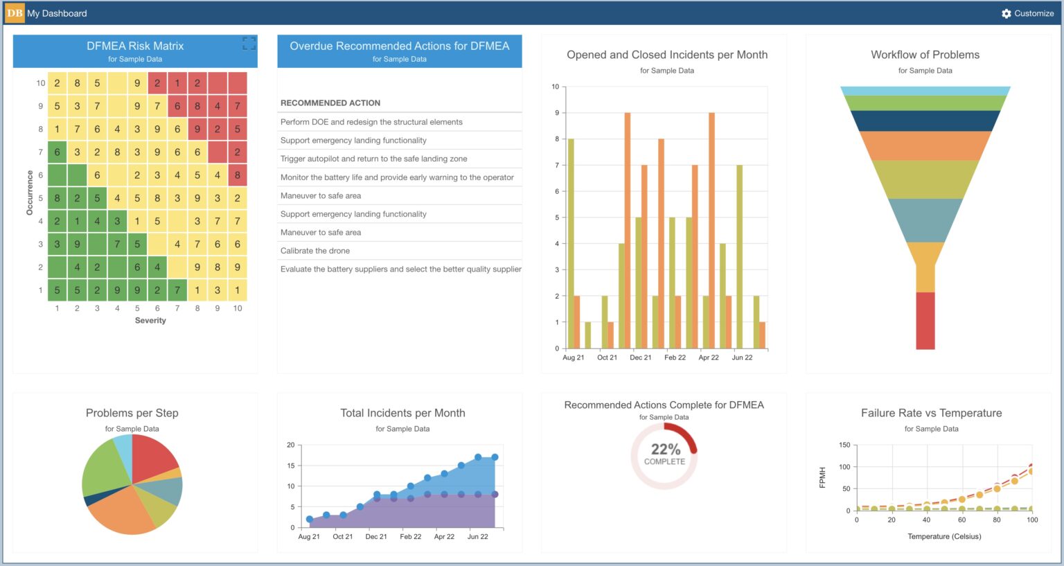The image size is (1064, 566).
Task: Click the green cell with value 5 at bottom-left
Action: (57, 291)
